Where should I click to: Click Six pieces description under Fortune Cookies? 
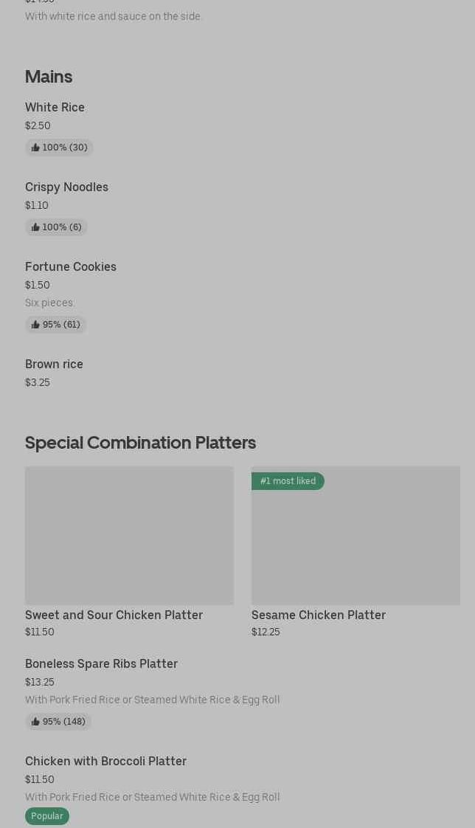(x=49, y=303)
